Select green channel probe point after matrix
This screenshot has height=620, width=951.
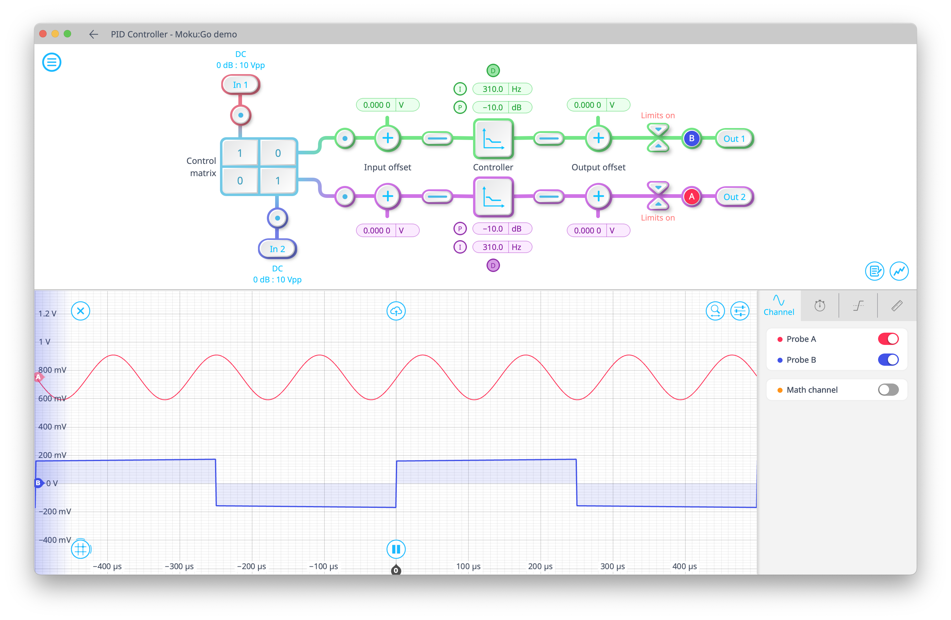[345, 139]
